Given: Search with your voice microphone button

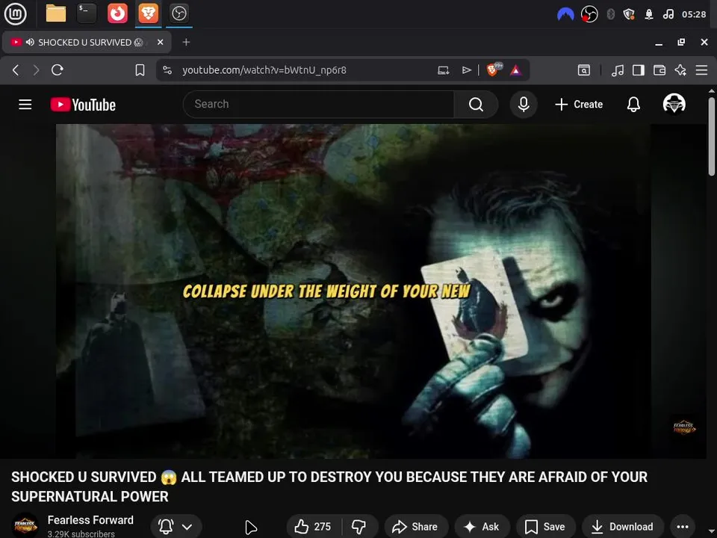Looking at the screenshot, I should pos(524,105).
